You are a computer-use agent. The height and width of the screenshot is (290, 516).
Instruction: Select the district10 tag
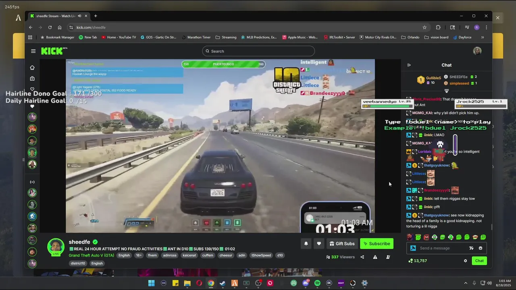click(x=78, y=263)
